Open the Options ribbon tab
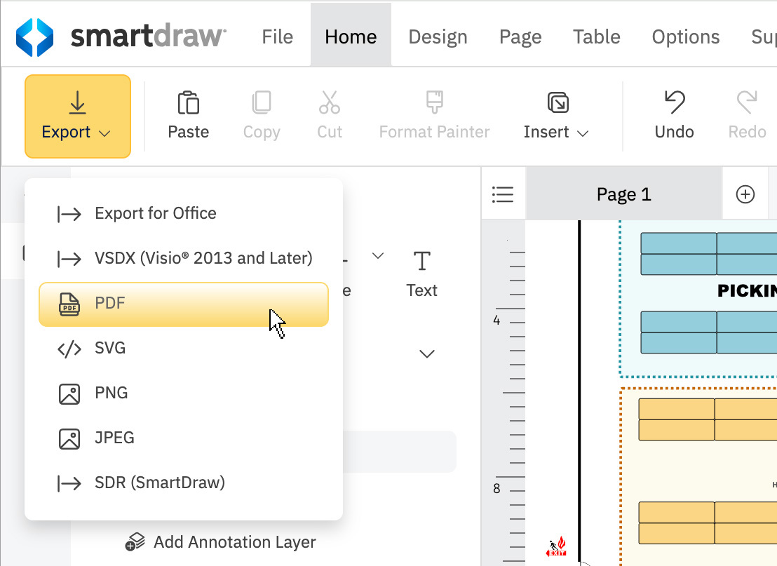The width and height of the screenshot is (777, 566). click(x=686, y=37)
